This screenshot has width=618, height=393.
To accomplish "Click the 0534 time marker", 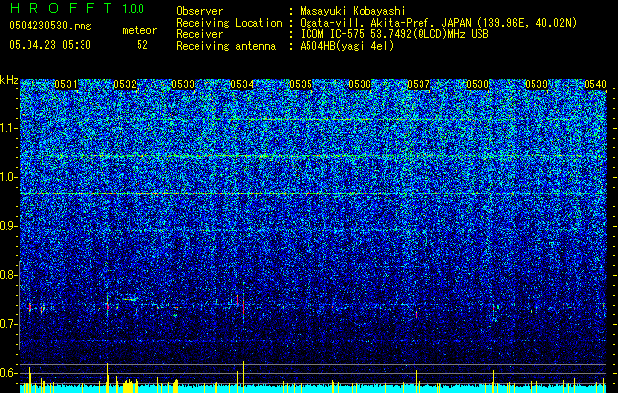I will pos(242,84).
